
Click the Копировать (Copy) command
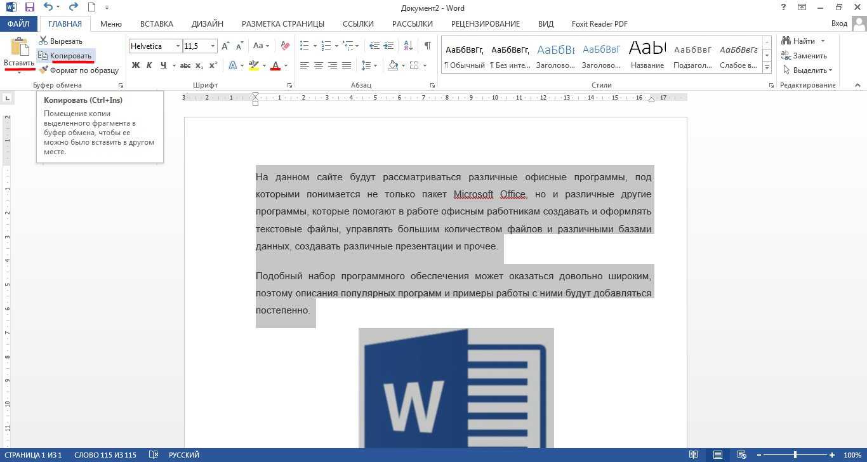[x=65, y=56]
